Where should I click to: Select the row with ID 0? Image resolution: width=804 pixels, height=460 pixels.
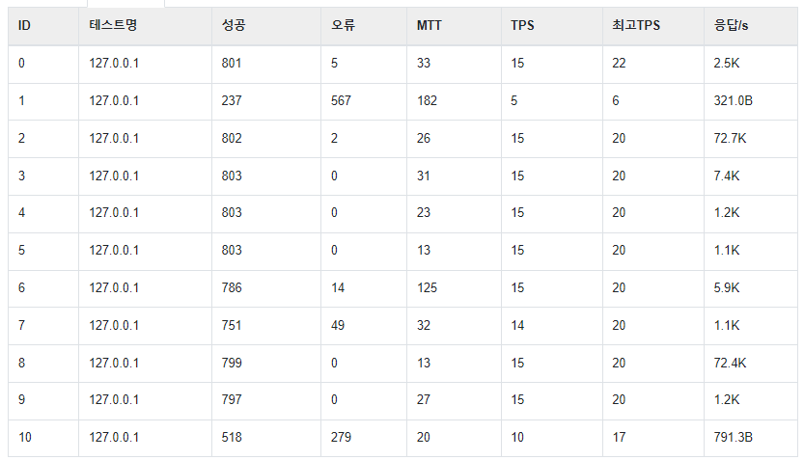point(402,64)
